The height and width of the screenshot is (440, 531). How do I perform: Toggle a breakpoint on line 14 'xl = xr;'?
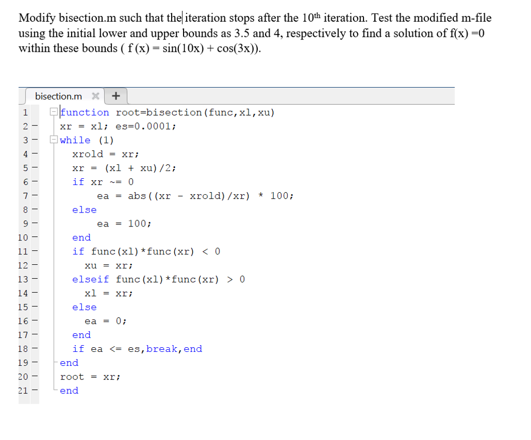click(34, 293)
